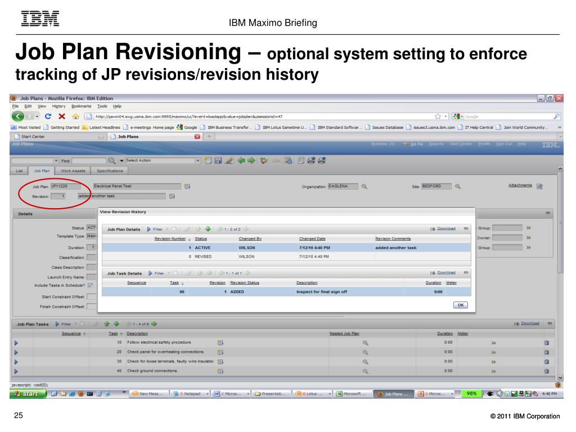
Task: Open a new browser tab with plus button
Action: [209, 137]
